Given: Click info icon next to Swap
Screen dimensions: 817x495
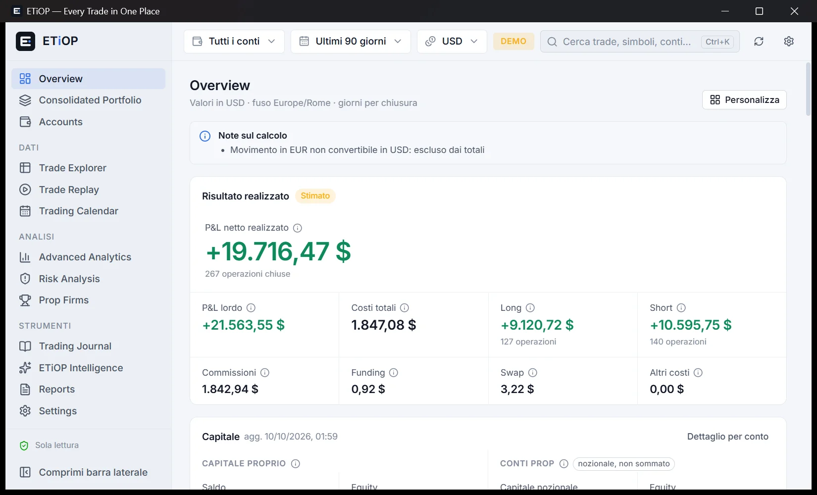Looking at the screenshot, I should click(x=533, y=373).
